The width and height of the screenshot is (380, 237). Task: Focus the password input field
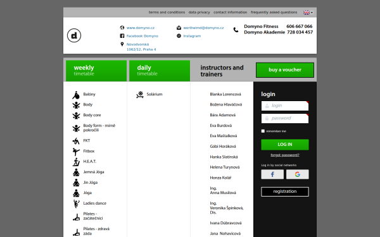pyautogui.click(x=285, y=118)
